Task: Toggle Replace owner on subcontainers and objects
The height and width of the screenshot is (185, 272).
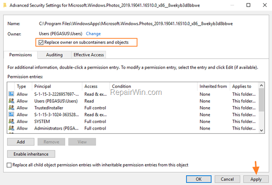Action: tap(41, 42)
